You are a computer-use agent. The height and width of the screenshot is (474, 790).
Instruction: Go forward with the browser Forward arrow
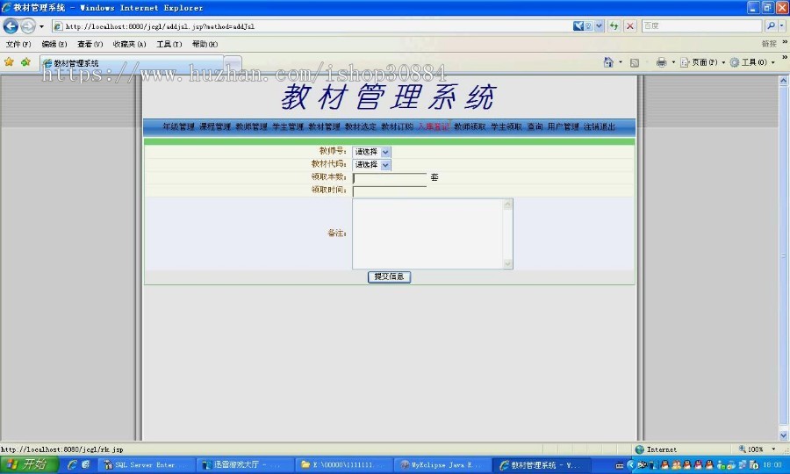28,25
